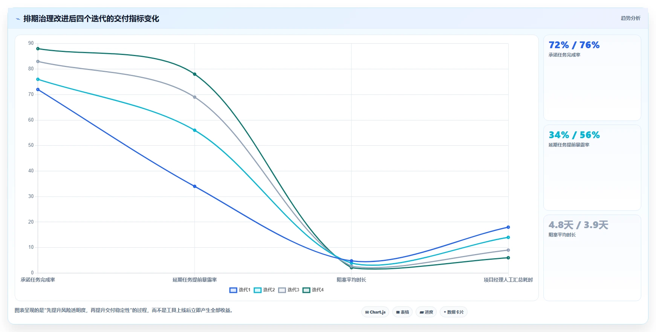The image size is (656, 332).
Task: Click the 趋势分析 label in header
Action: (630, 18)
